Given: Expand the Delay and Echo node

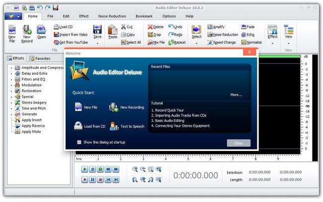Looking at the screenshot, I should tap(11, 73).
